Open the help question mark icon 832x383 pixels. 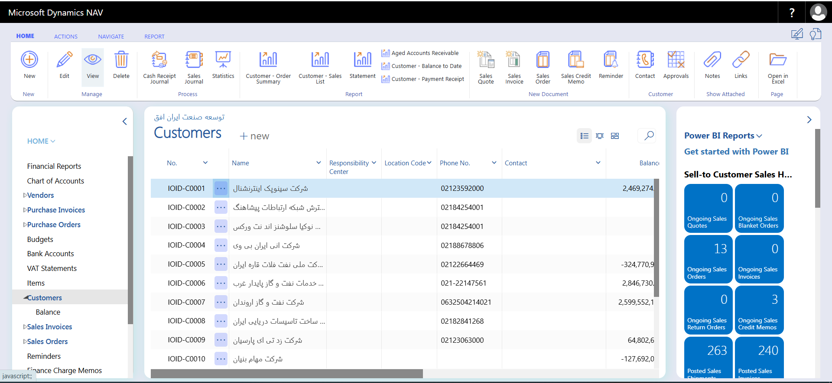point(792,13)
